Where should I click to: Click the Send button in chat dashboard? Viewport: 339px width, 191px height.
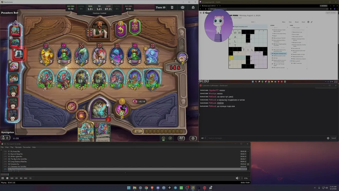tap(333, 138)
